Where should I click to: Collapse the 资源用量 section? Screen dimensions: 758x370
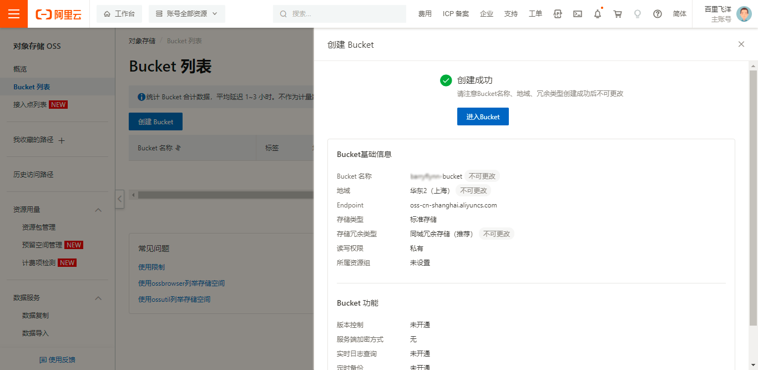[98, 210]
